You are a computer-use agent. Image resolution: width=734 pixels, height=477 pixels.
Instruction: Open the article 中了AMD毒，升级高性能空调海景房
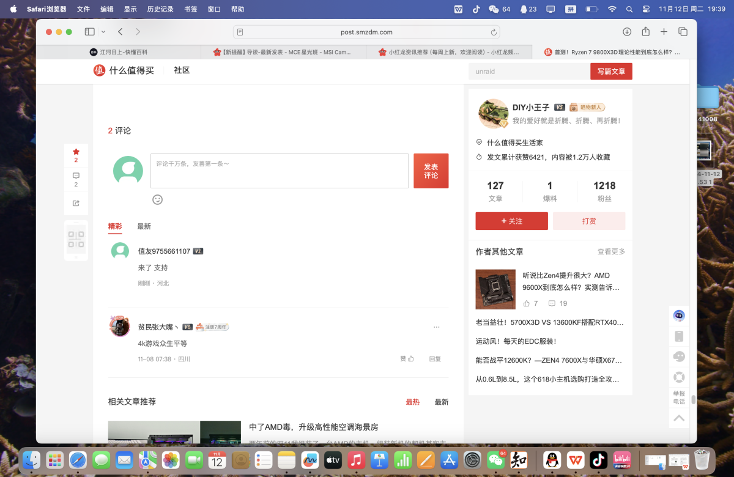(x=314, y=427)
